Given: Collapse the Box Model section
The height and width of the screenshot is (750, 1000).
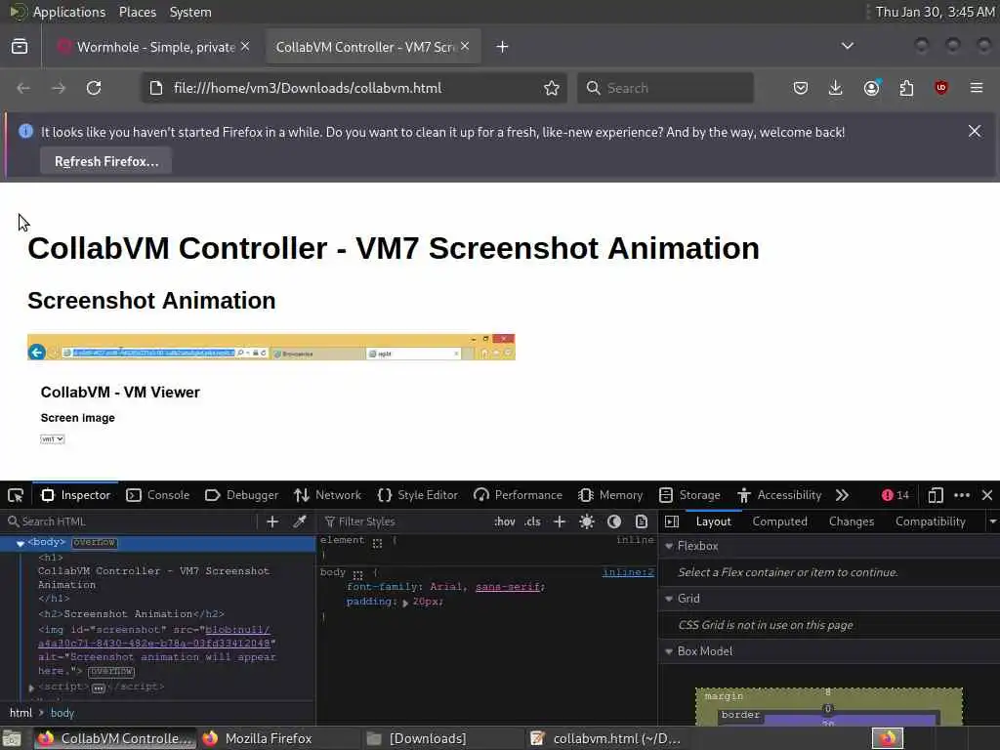Looking at the screenshot, I should coord(669,651).
